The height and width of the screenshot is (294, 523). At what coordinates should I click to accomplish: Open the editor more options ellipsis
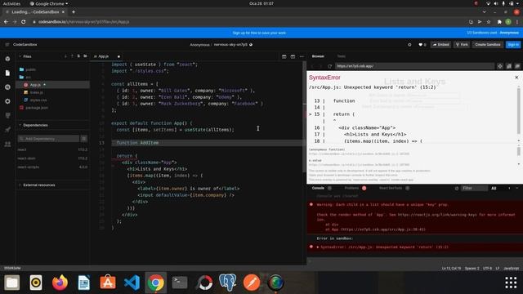pos(302,56)
